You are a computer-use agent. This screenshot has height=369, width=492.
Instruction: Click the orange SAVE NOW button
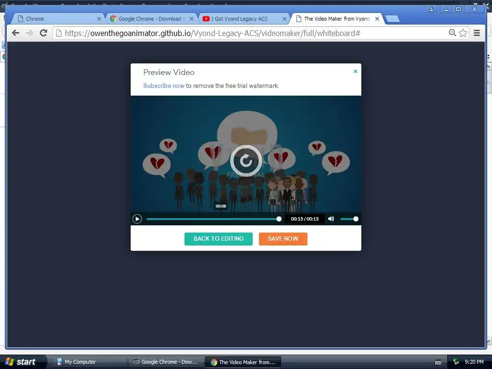[283, 239]
